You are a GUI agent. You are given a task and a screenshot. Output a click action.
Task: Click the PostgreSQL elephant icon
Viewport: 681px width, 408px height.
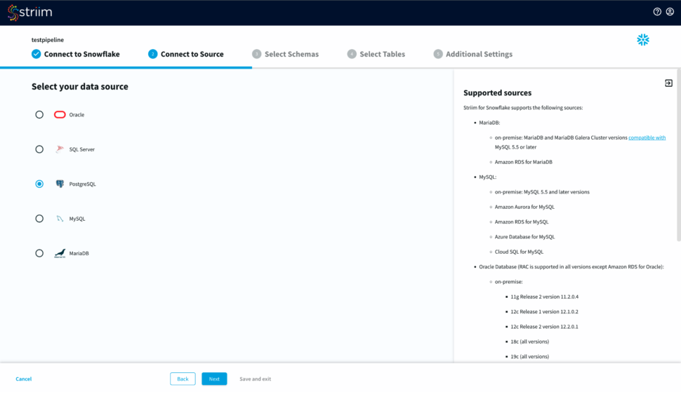click(x=60, y=184)
